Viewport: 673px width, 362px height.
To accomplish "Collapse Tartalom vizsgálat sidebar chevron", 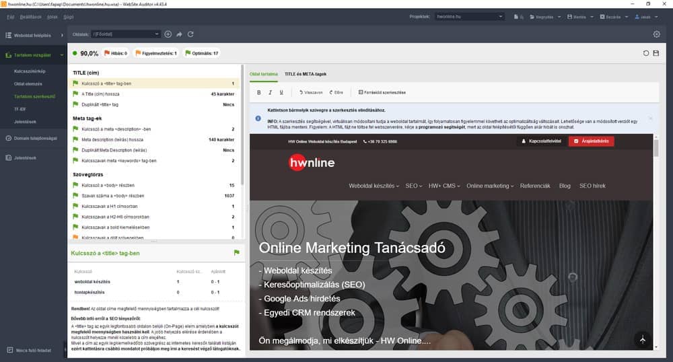I will [x=62, y=55].
